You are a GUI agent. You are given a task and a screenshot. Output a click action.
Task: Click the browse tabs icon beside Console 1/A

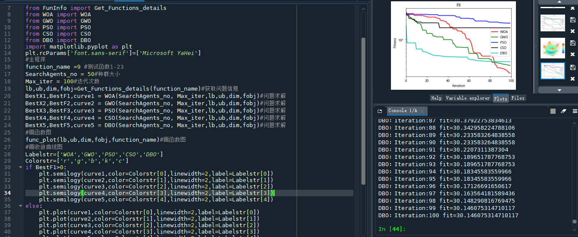[380, 111]
